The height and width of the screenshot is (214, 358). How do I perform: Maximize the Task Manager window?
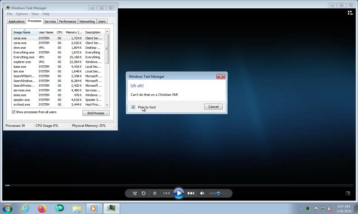(x=102, y=8)
